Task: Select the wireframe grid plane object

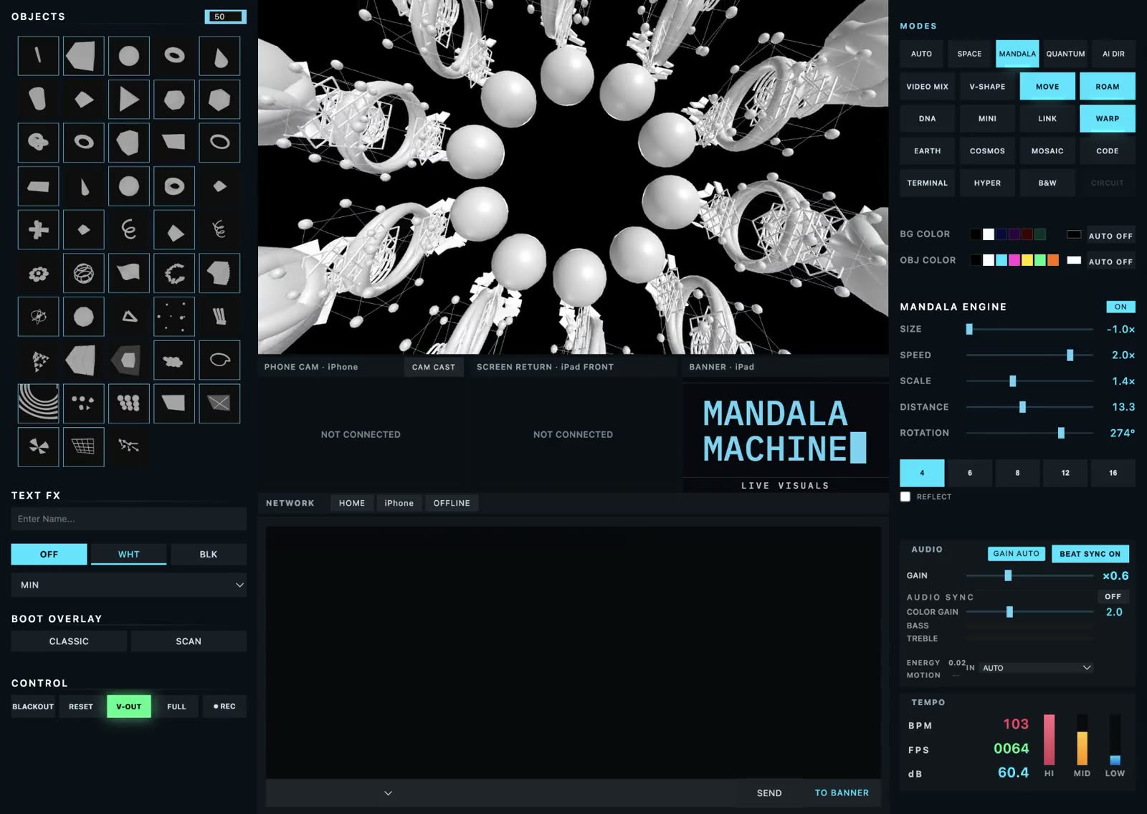Action: click(x=84, y=446)
